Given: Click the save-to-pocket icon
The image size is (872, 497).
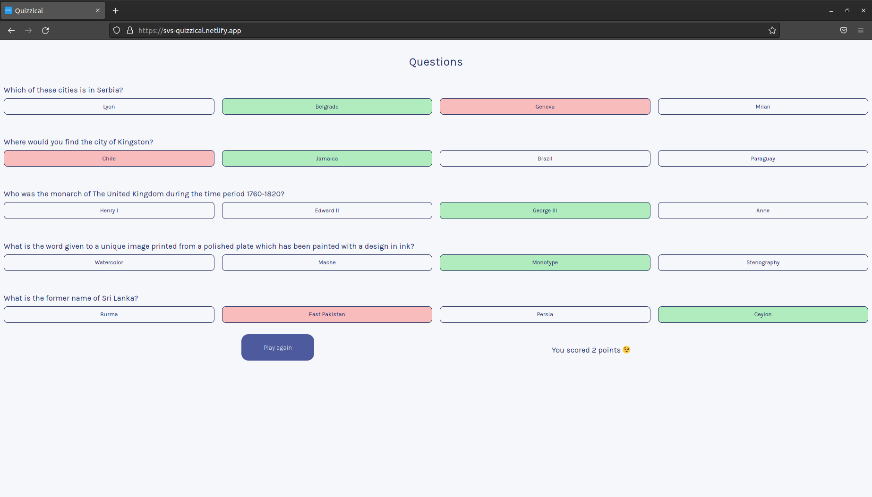Looking at the screenshot, I should 844,30.
